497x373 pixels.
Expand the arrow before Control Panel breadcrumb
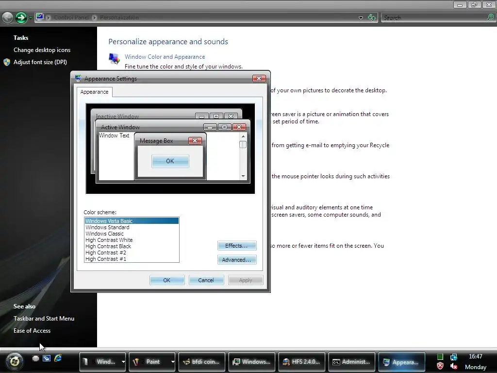pos(49,18)
